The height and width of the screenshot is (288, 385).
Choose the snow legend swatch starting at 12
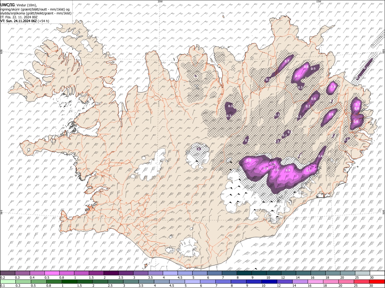tap(288, 273)
